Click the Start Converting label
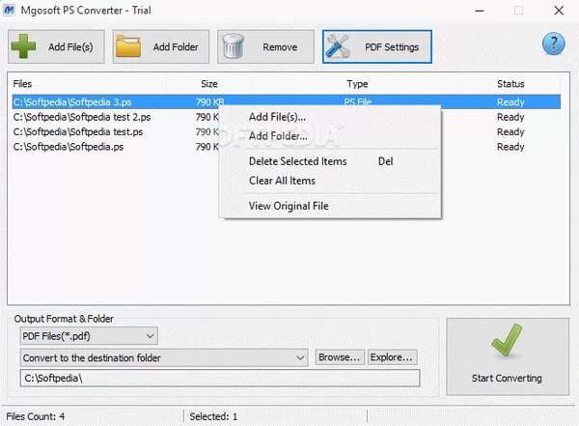The height and width of the screenshot is (426, 579). (507, 378)
